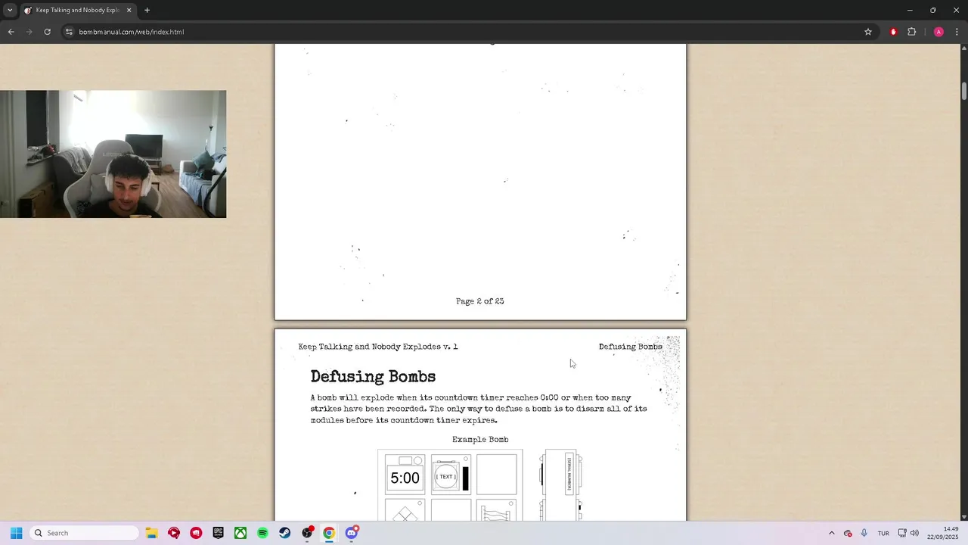The image size is (968, 545).
Task: Click the page vertical scrollbar thumb
Action: [964, 91]
